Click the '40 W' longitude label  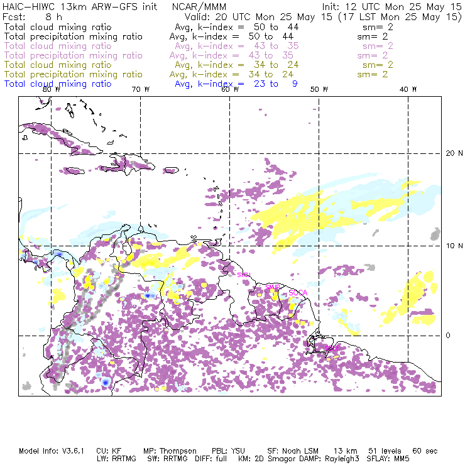(x=408, y=89)
